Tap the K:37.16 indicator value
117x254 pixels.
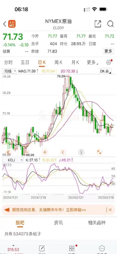[x=33, y=160]
